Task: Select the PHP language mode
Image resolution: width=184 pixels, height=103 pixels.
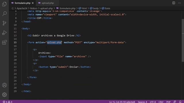Action: pyautogui.click(x=168, y=102)
